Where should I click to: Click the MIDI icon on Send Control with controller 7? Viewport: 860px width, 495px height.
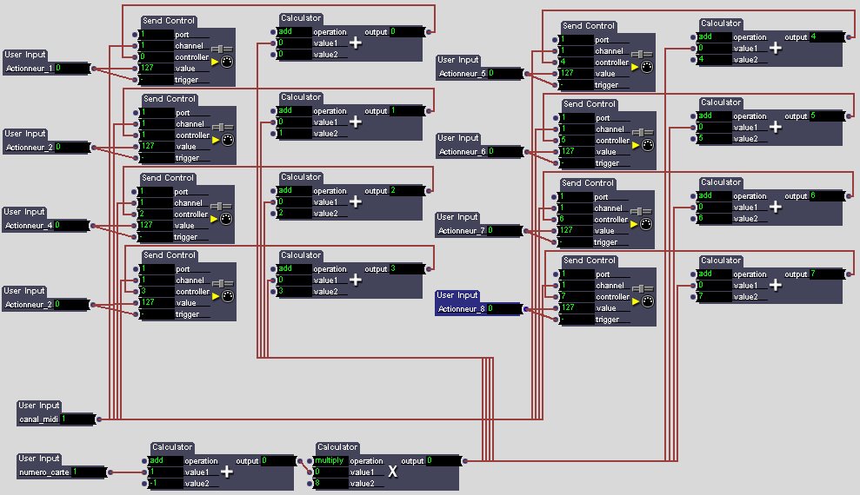[646, 302]
